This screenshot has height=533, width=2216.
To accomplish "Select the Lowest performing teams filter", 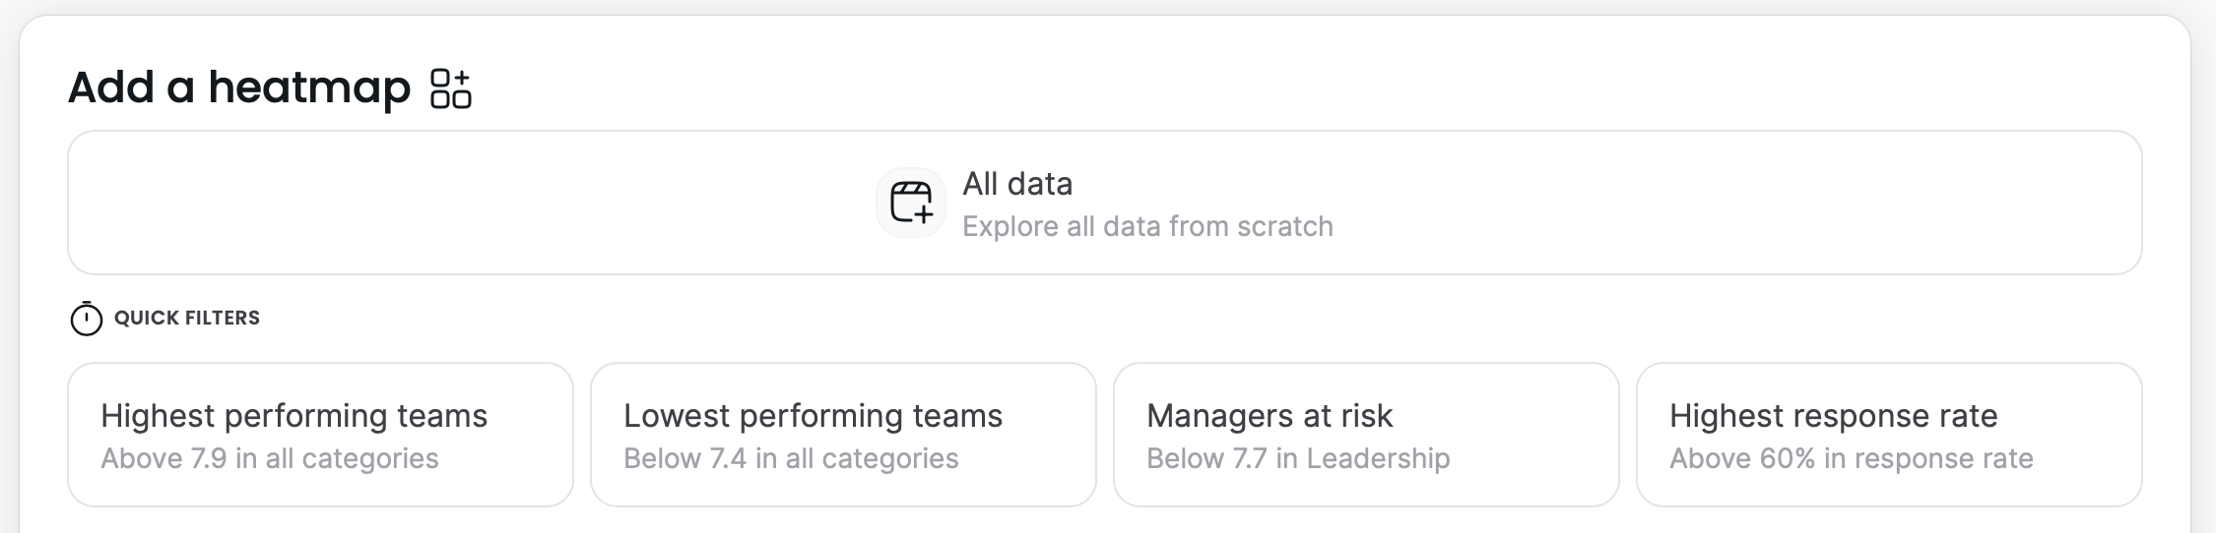I will (x=843, y=435).
